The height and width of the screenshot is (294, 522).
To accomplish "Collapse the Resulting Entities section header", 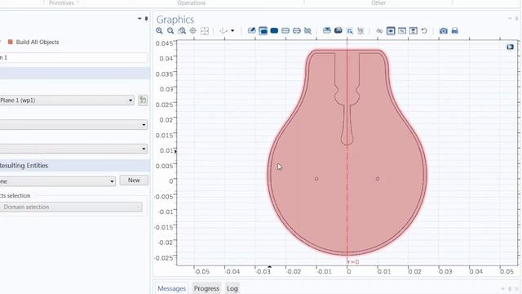I will click(x=74, y=166).
